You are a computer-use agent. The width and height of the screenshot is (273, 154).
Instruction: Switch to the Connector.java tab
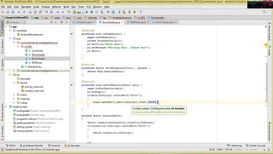point(84,22)
